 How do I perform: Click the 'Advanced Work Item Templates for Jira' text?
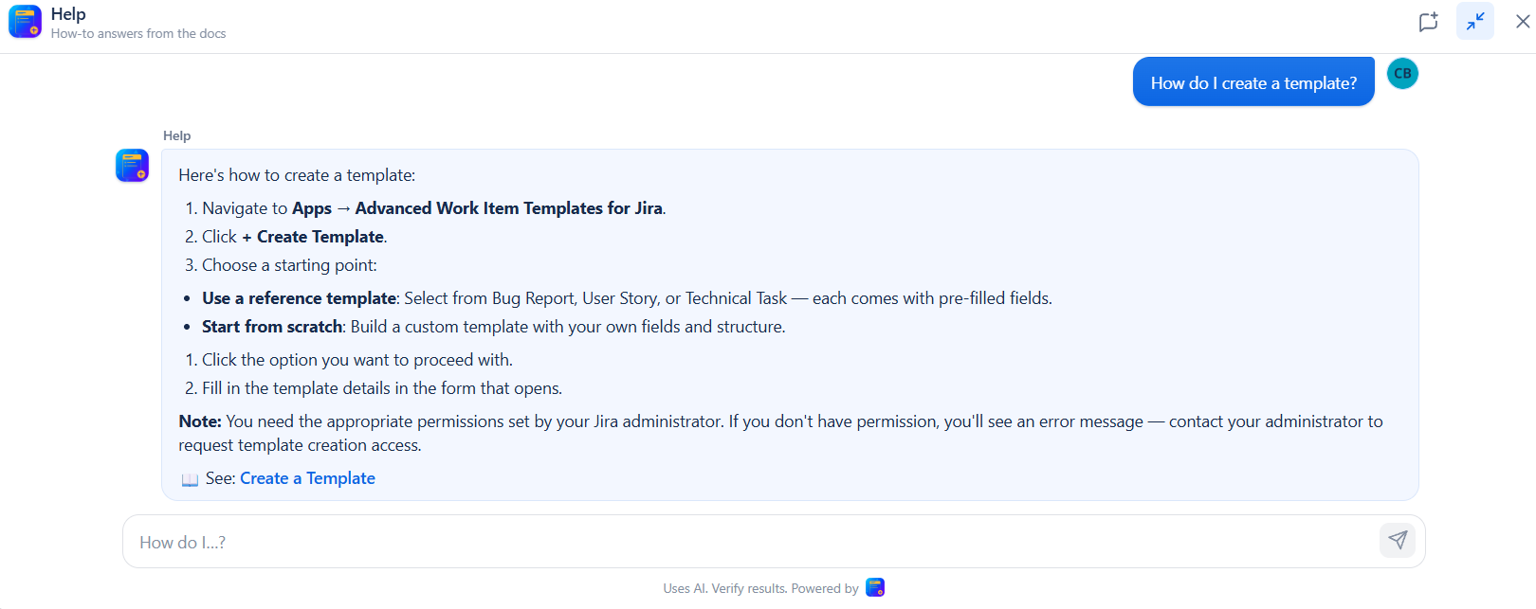click(x=508, y=208)
